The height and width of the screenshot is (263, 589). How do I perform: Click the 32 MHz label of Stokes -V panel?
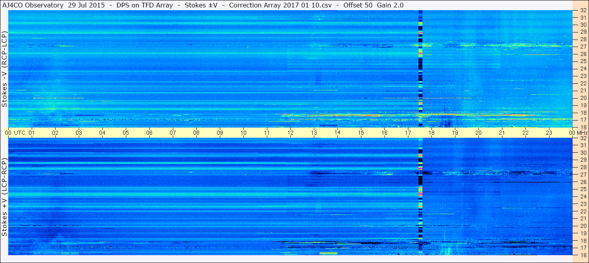click(x=583, y=11)
